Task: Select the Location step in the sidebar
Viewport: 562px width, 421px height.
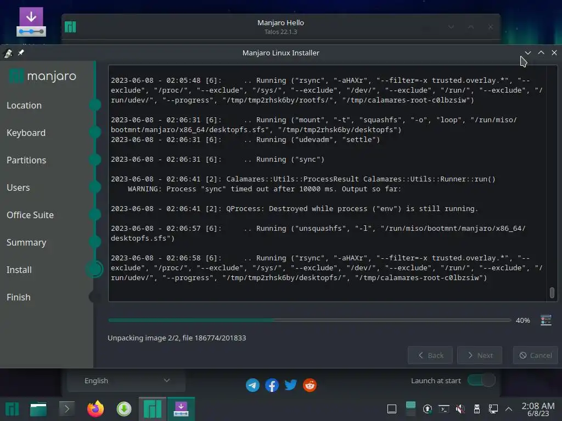Action: click(x=24, y=105)
